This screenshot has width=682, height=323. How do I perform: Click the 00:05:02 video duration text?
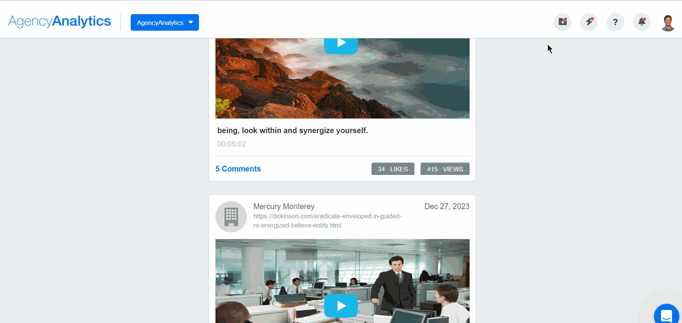click(x=232, y=144)
